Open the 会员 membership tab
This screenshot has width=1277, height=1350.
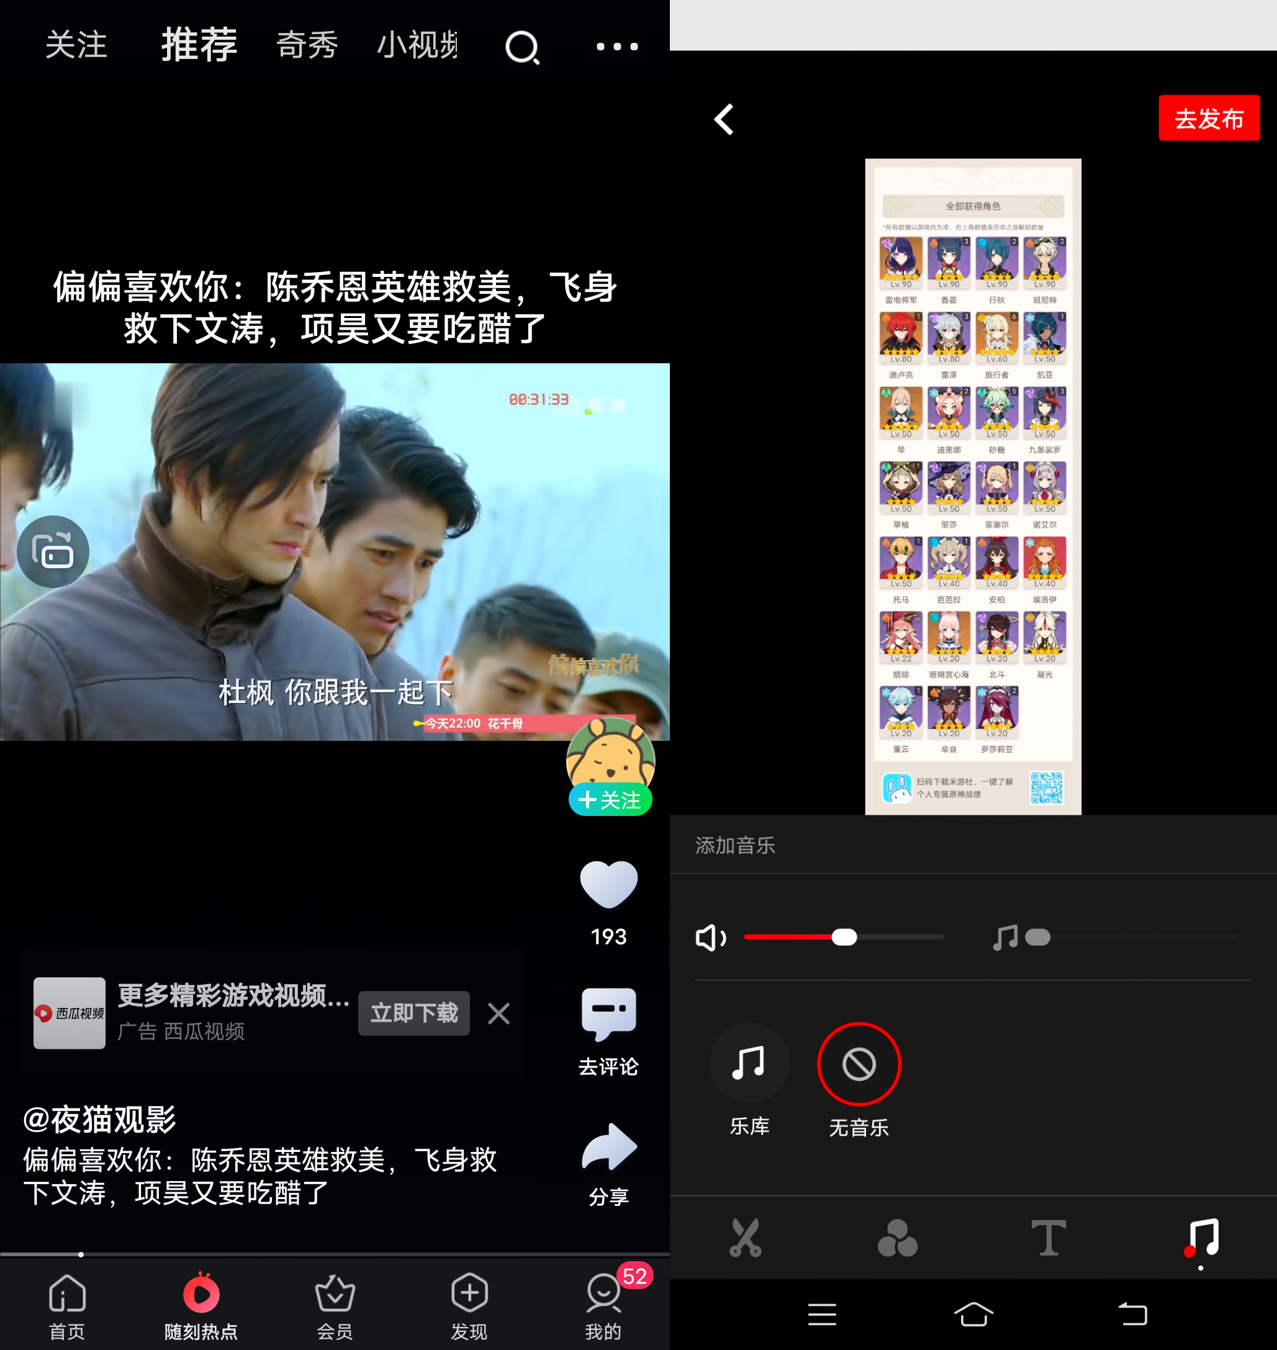334,1307
